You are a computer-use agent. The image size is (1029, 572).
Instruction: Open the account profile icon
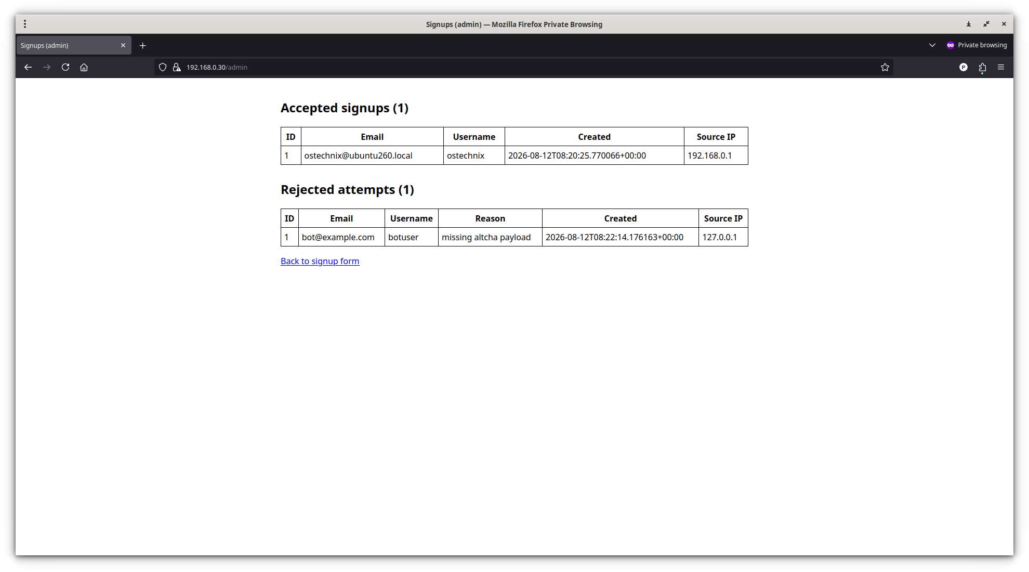(x=964, y=67)
